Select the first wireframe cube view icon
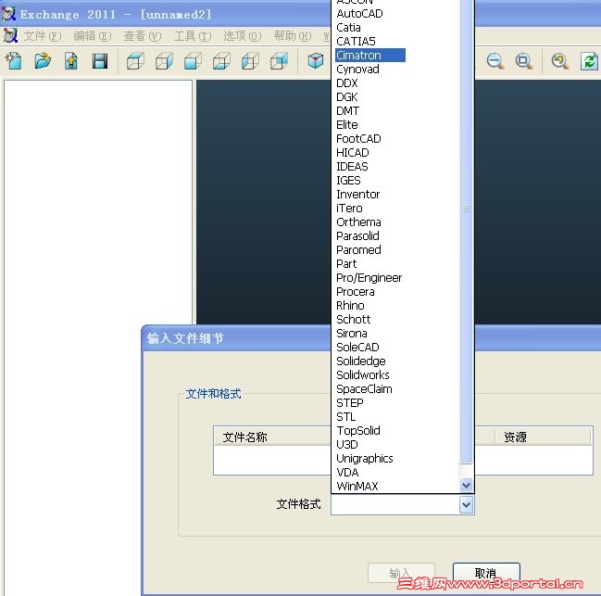 pos(135,61)
